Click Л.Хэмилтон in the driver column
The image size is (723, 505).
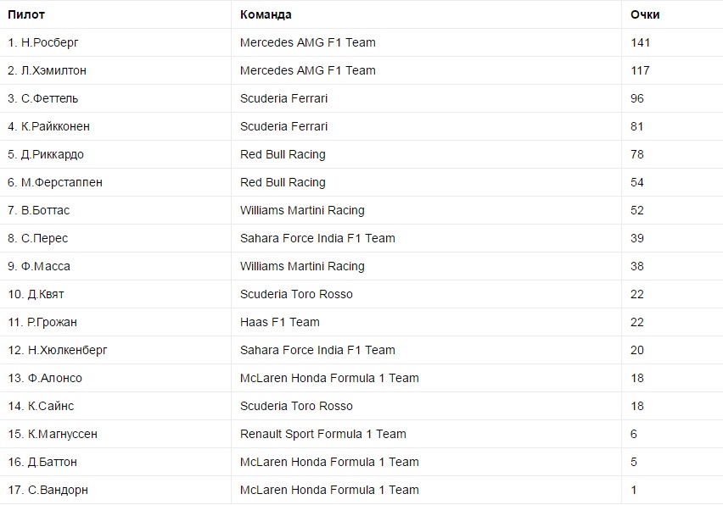[48, 70]
